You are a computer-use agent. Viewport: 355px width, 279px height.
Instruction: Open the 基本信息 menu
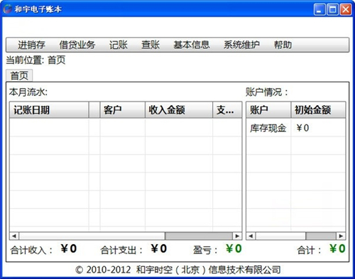coord(192,45)
